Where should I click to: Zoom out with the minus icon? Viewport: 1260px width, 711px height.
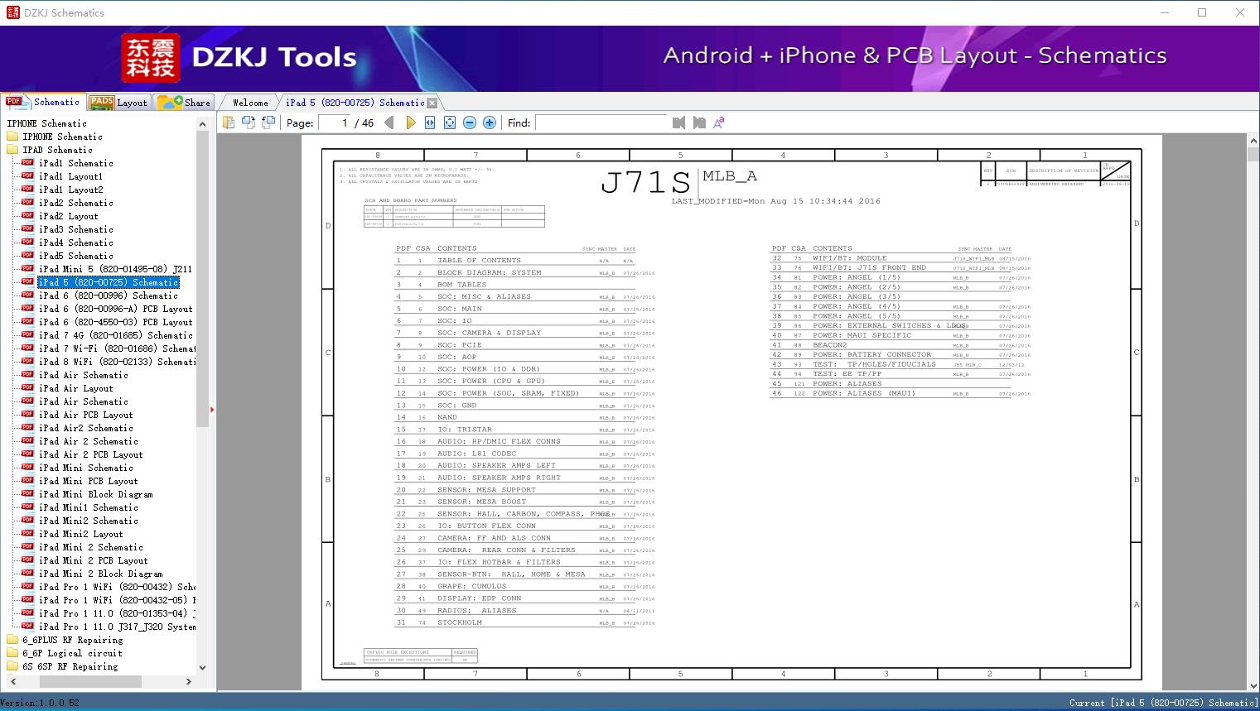tap(470, 123)
